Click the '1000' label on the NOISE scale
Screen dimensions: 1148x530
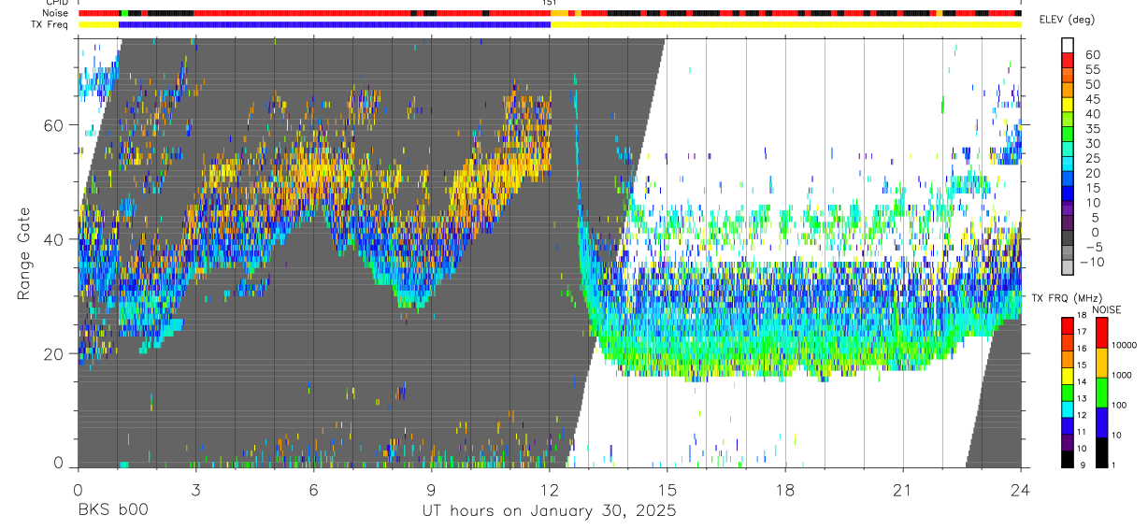click(1122, 375)
